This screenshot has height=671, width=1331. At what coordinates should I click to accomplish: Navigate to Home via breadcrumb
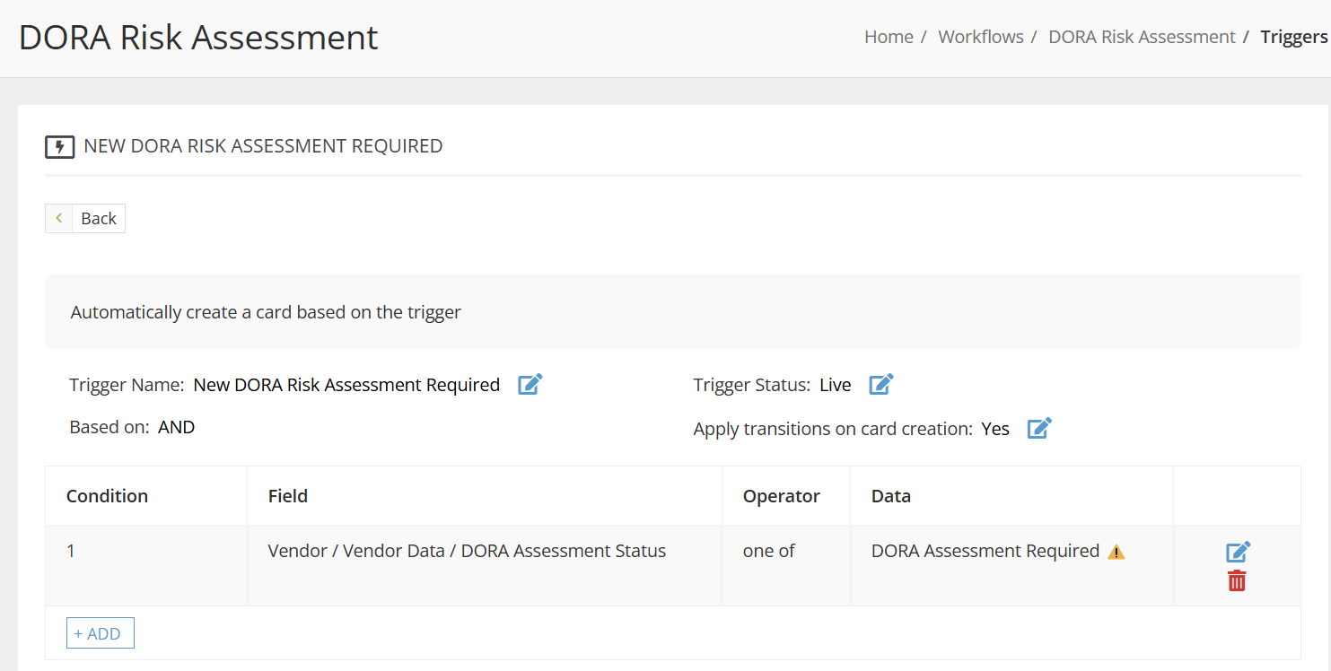[x=889, y=36]
